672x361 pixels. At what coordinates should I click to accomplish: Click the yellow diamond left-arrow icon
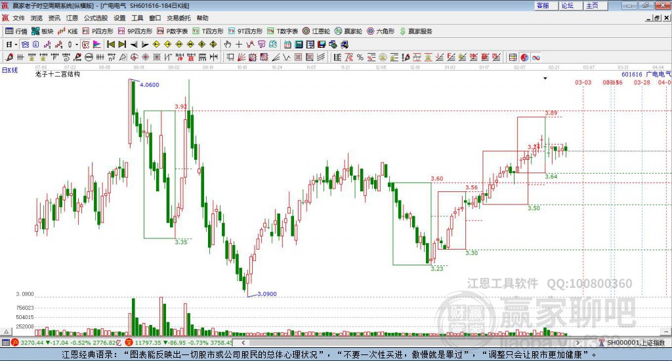coord(156,45)
